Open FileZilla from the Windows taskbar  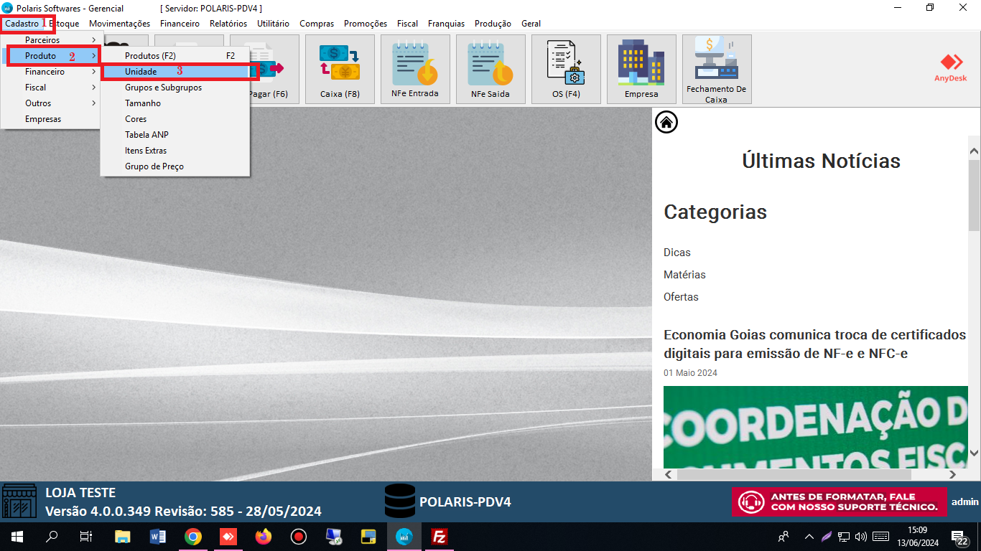tap(440, 536)
